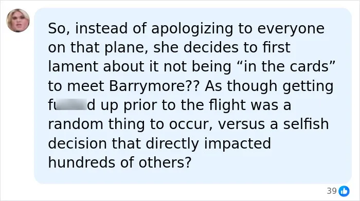Click the word "everyone" ending the first line
This screenshot has width=360, height=201.
pos(291,29)
